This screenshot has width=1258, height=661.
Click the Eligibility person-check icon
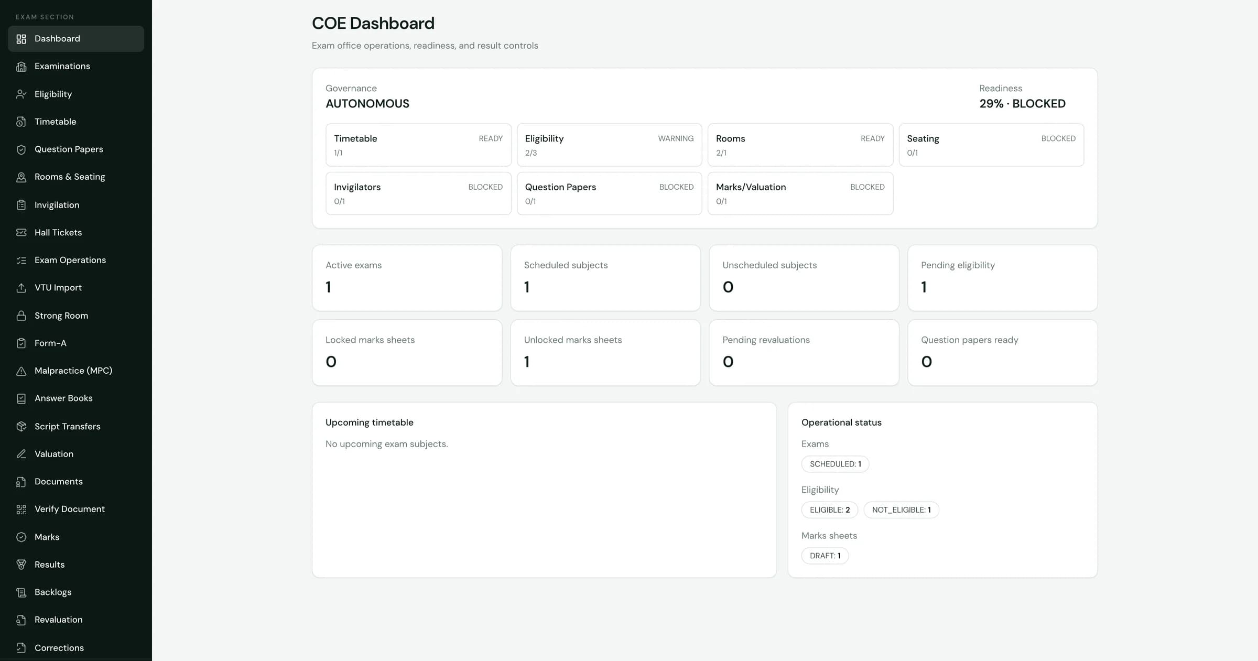(x=21, y=94)
